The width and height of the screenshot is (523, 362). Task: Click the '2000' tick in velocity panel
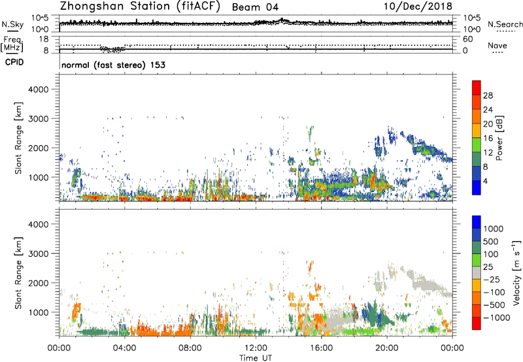38,283
